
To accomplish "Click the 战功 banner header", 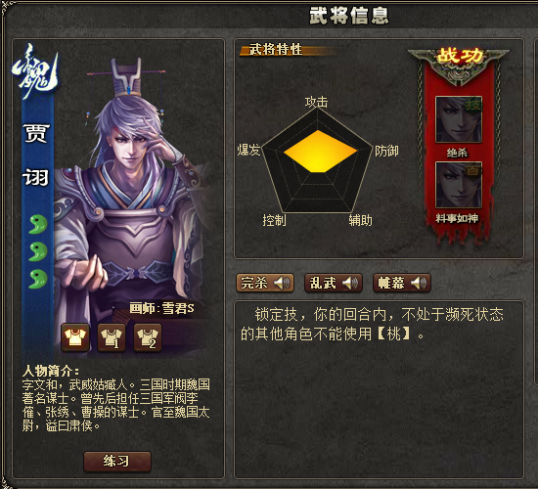I will (459, 56).
